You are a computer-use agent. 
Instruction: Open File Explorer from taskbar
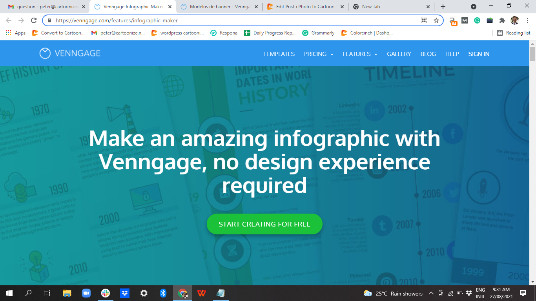point(67,293)
